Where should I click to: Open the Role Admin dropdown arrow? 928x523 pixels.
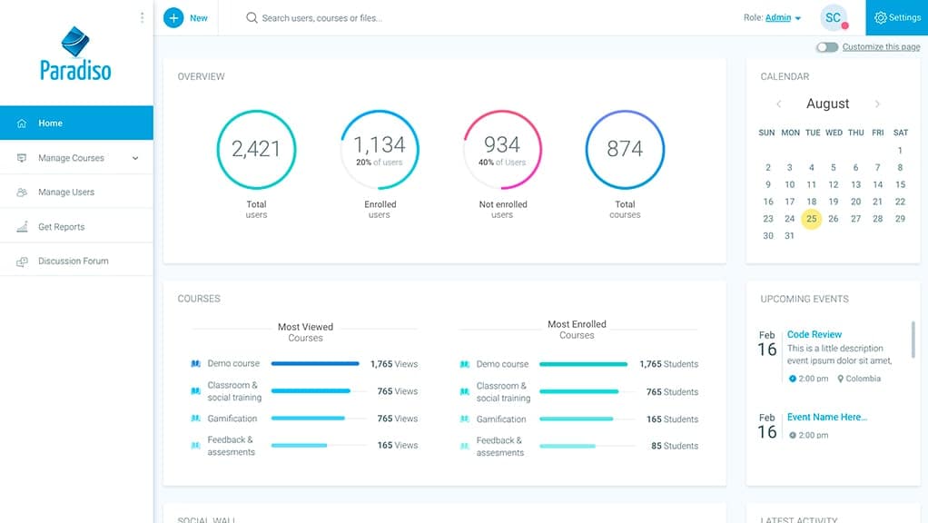pos(798,18)
